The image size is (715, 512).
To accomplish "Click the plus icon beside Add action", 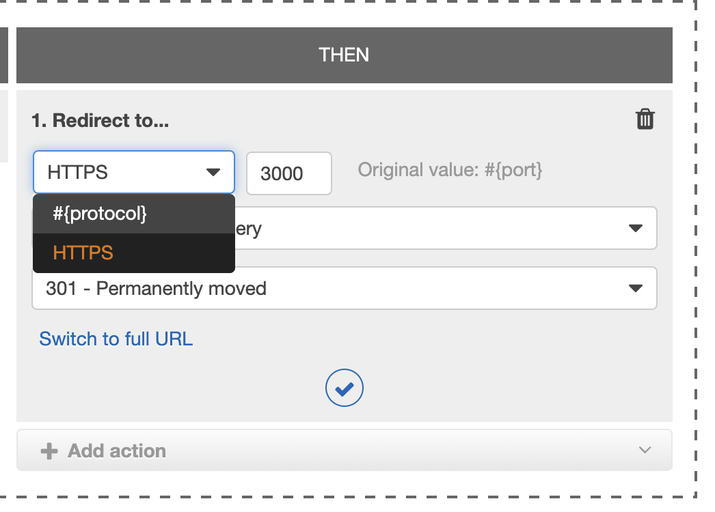I will (x=49, y=451).
